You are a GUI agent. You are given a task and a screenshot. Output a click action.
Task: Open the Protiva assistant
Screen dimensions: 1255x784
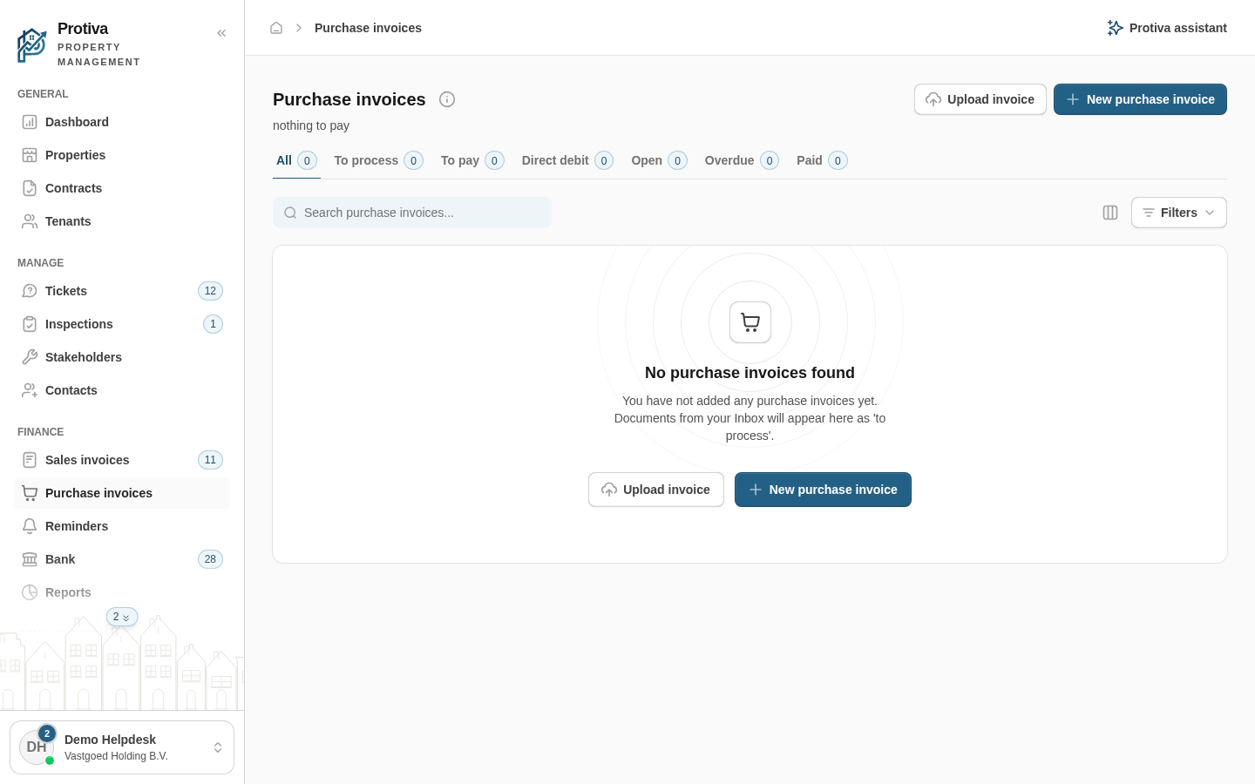[1167, 28]
